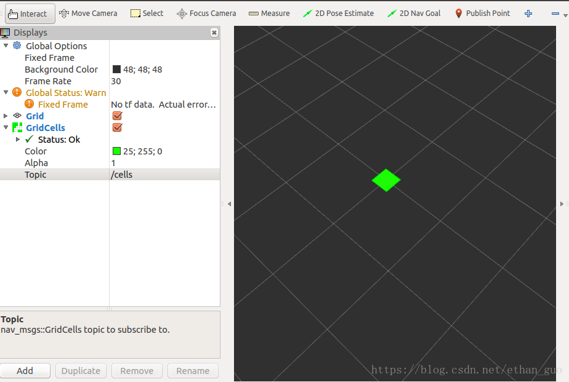Click the GridCells display icon
This screenshot has width=569, height=382.
[17, 127]
